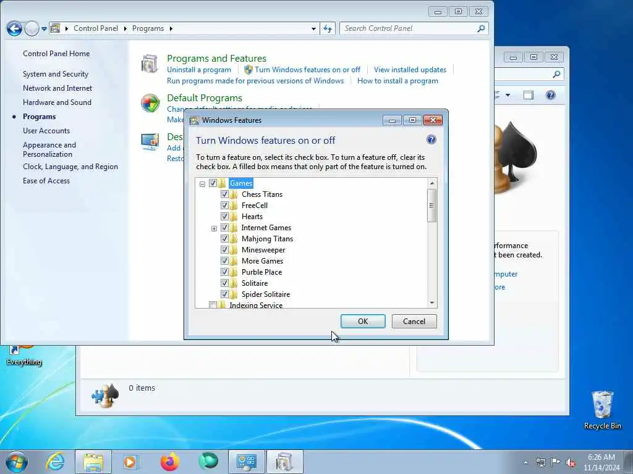Uncheck the FreeCell checkbox
633x474 pixels.
[x=224, y=206]
